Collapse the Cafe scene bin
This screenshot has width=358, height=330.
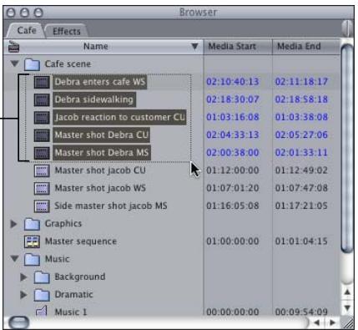coord(14,63)
